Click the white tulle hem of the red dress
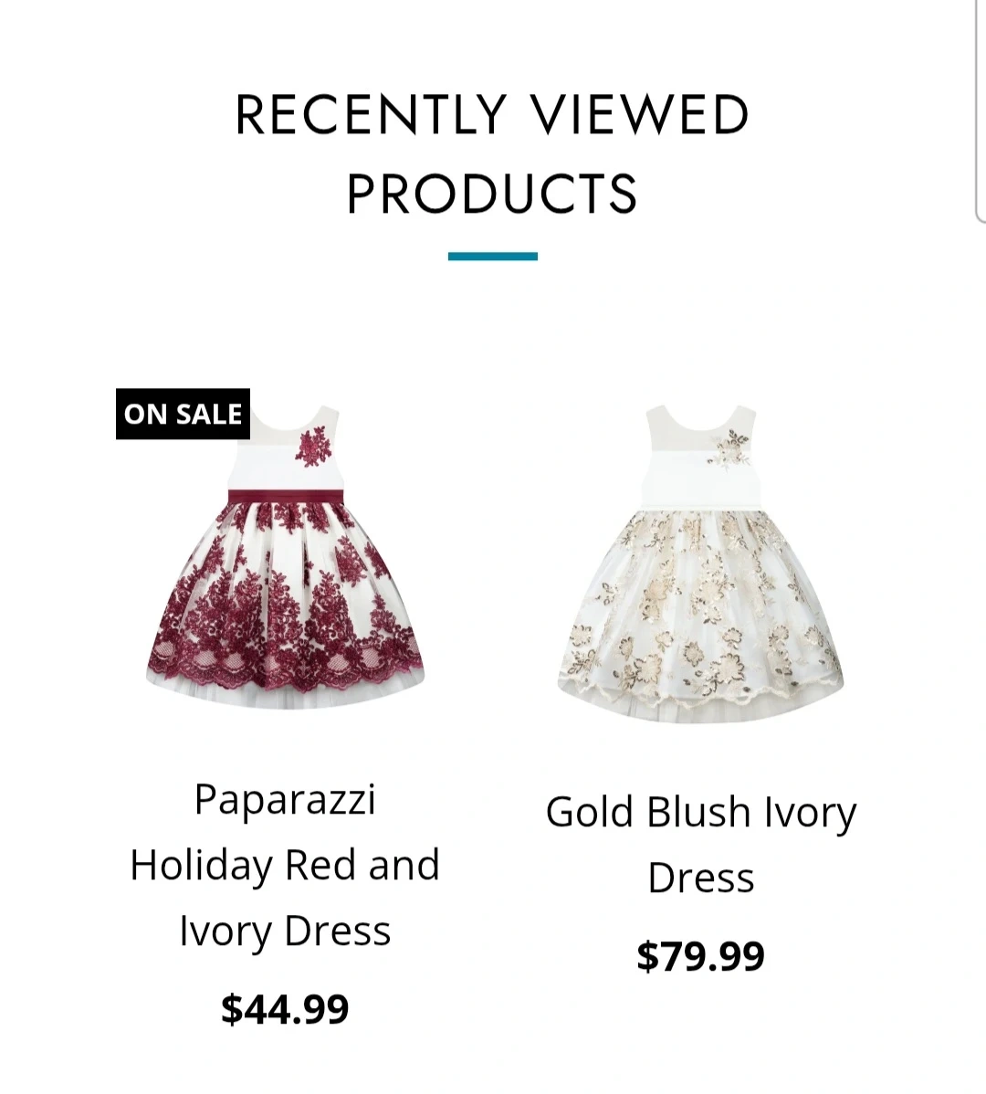The height and width of the screenshot is (1094, 986). tap(285, 698)
